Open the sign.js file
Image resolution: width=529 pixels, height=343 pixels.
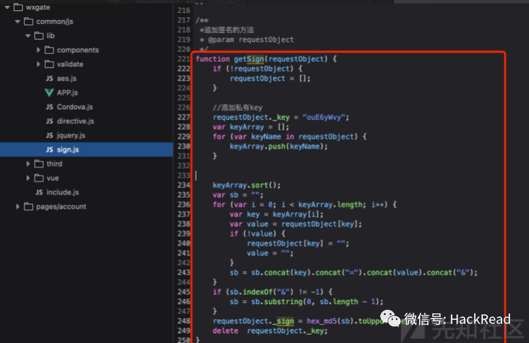tap(68, 149)
